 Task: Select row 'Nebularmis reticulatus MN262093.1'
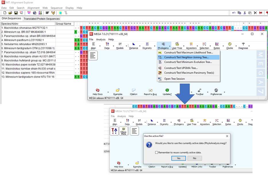point(28,44)
